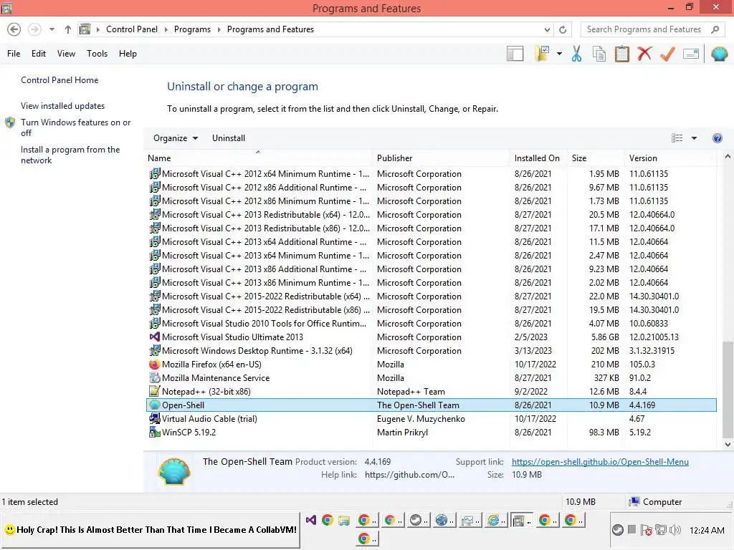The width and height of the screenshot is (734, 550).
Task: Open Classic Explorer settings shell icon
Action: click(719, 54)
